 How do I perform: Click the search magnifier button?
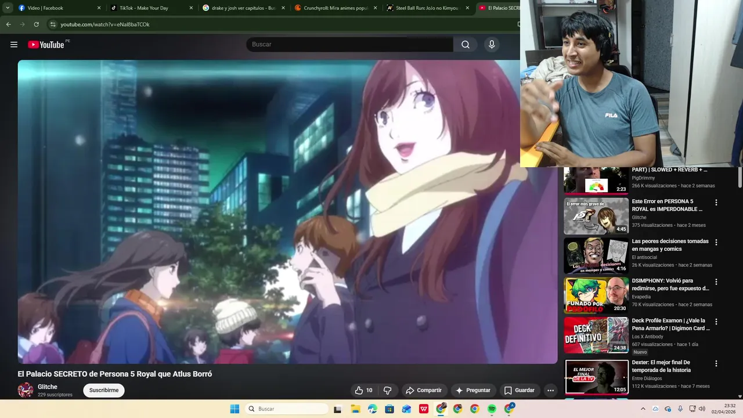pyautogui.click(x=466, y=45)
